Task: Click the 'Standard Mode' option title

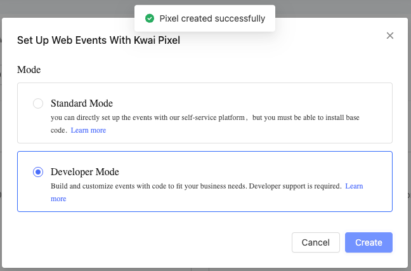Action: pos(82,103)
